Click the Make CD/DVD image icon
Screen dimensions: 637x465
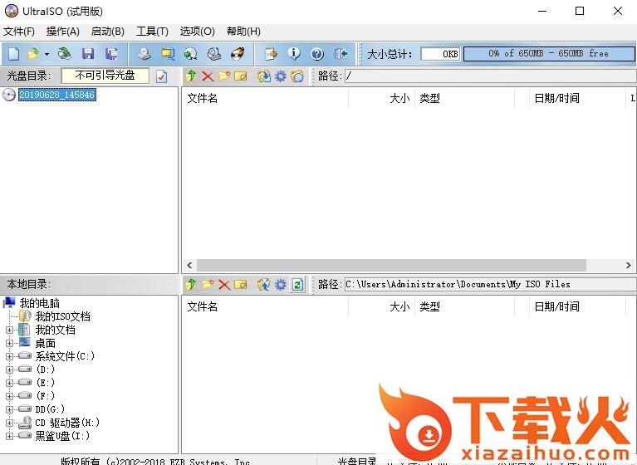(x=145, y=54)
